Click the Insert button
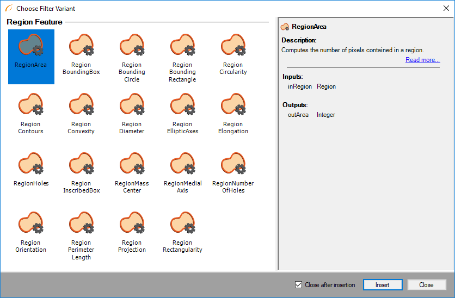 click(382, 285)
